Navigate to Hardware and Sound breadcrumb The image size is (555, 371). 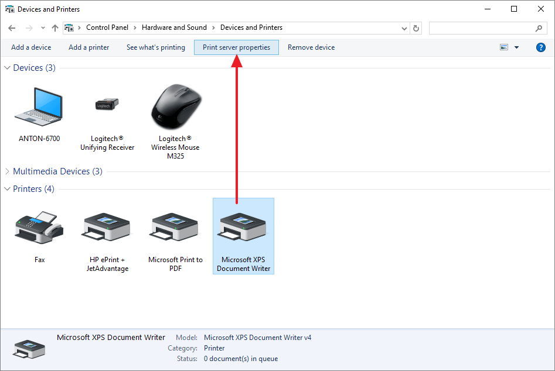click(x=174, y=28)
